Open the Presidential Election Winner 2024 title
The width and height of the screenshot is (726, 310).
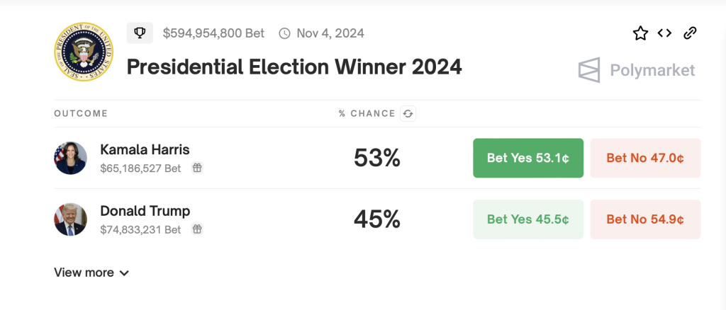(294, 67)
